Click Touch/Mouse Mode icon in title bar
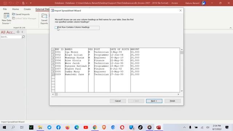Image resolution: width=233 pixels, height=131 pixels. [23, 3]
